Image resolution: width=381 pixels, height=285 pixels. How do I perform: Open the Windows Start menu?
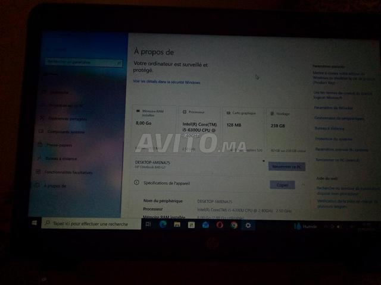point(35,223)
